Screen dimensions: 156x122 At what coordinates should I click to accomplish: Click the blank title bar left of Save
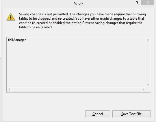pyautogui.click(x=38, y=4)
